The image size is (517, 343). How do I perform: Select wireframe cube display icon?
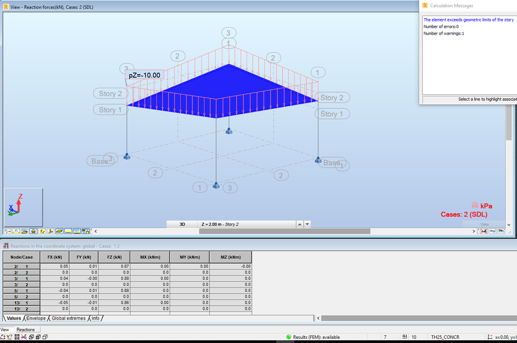pyautogui.click(x=31, y=337)
